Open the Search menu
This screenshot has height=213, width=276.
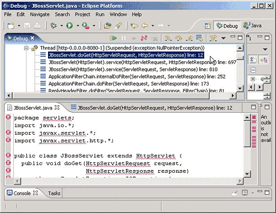tap(62, 14)
